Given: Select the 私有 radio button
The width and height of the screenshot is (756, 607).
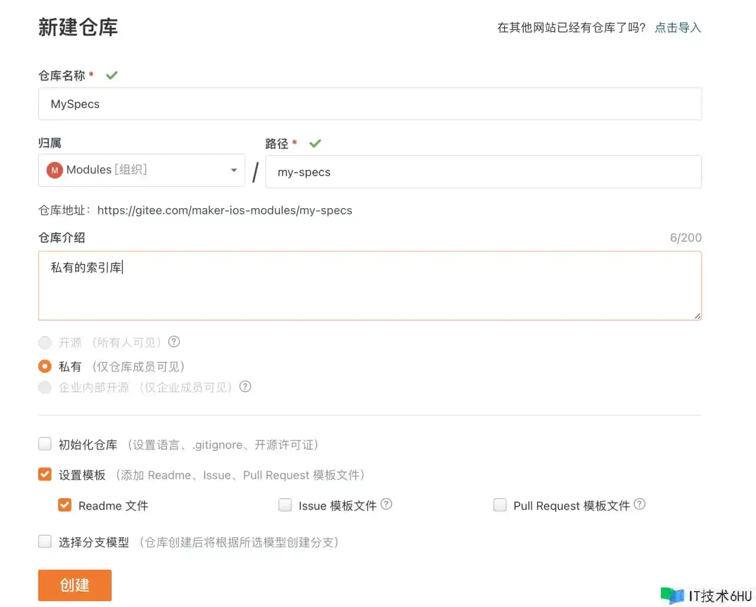Looking at the screenshot, I should pos(45,366).
